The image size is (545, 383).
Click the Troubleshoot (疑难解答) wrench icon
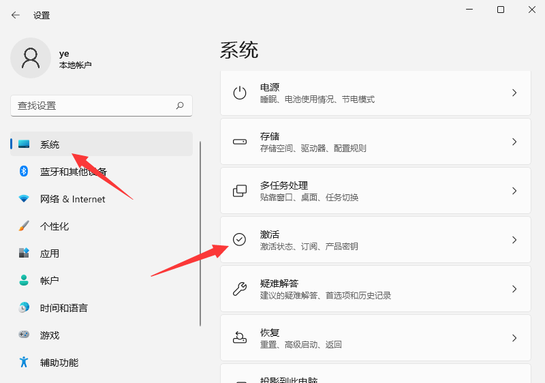240,289
